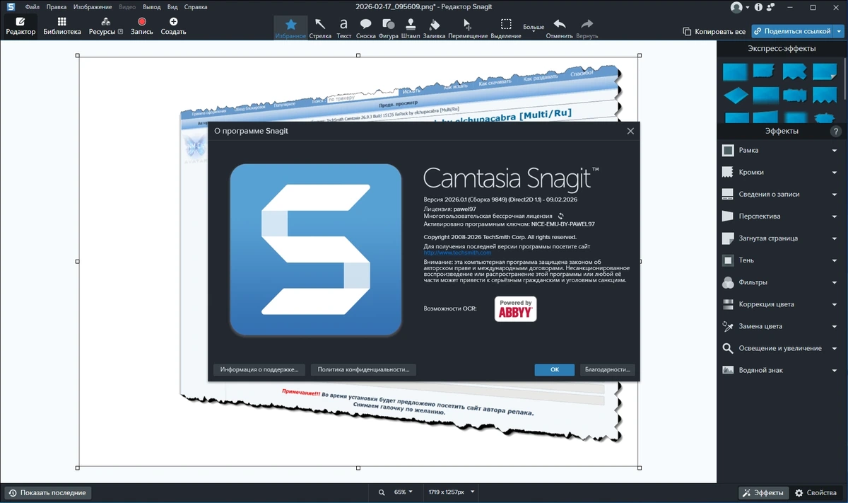Expand Сведения о записи options
The height and width of the screenshot is (503, 848).
point(835,195)
